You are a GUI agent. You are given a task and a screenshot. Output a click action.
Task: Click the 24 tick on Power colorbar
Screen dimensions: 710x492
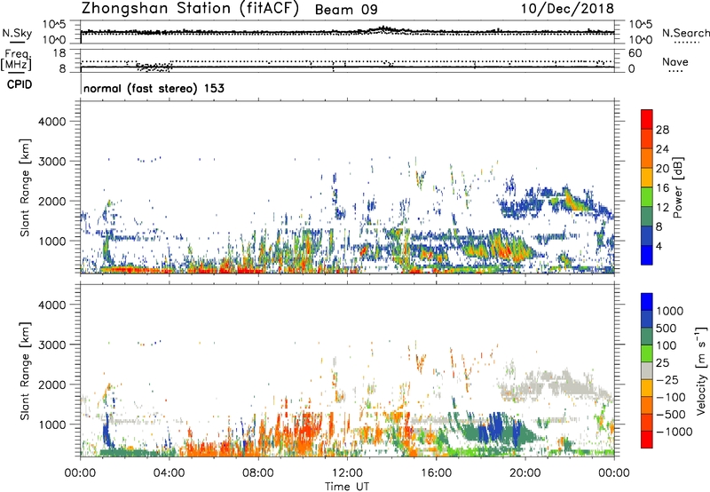click(x=662, y=149)
